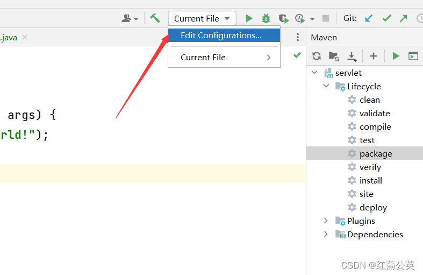Select Dependencies folder in Maven tree
423x275 pixels.
point(375,235)
